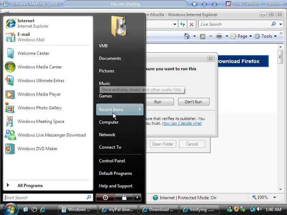The width and height of the screenshot is (287, 215).
Task: Click Switch between windows quick launch icon
Action: tap(34, 210)
